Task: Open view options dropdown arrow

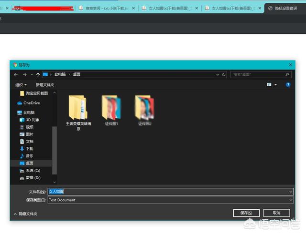Action: [x=275, y=85]
